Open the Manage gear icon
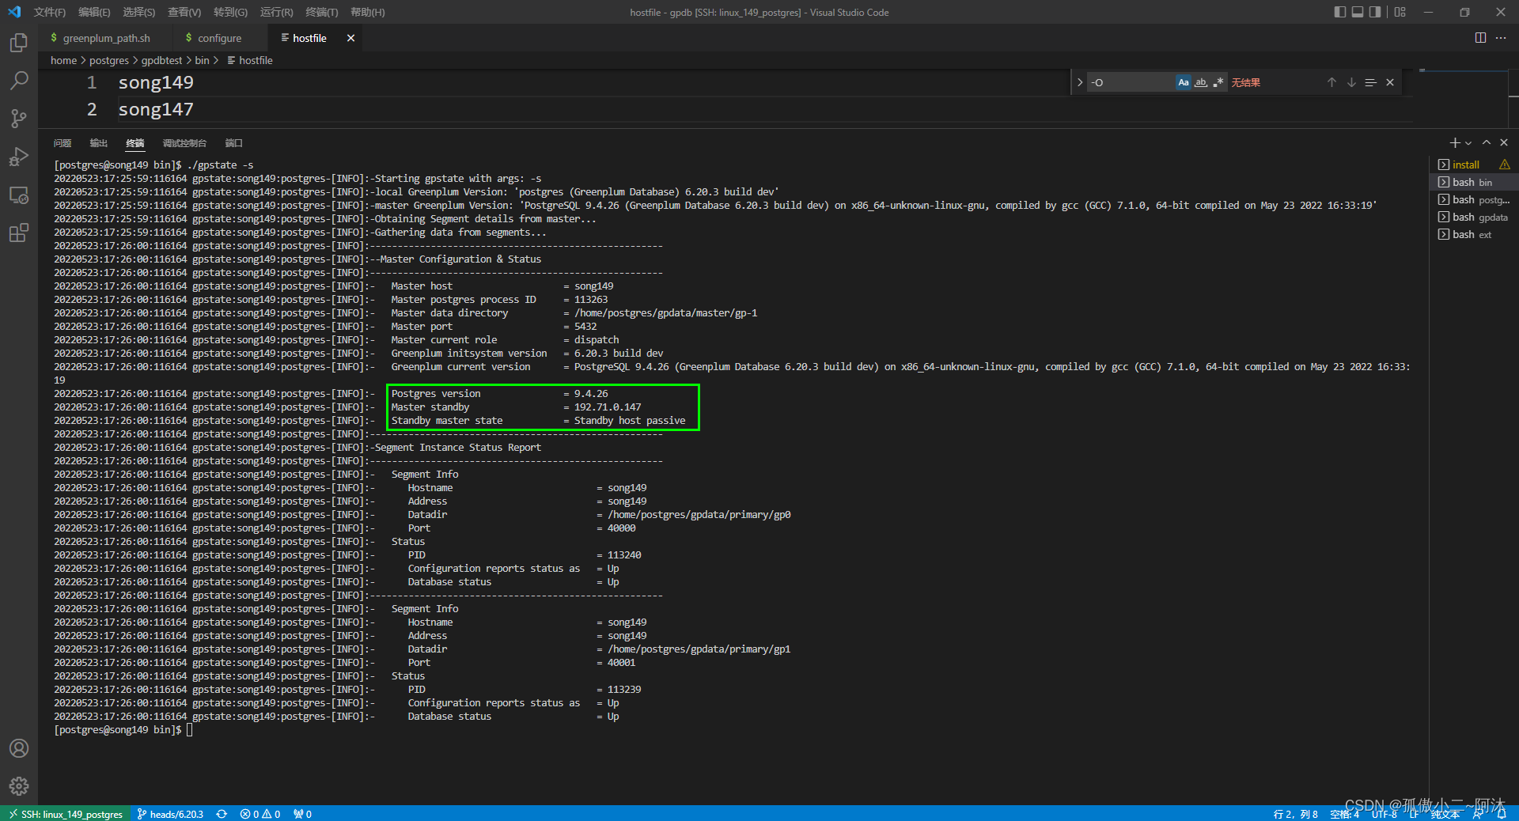The height and width of the screenshot is (821, 1519). click(x=19, y=786)
